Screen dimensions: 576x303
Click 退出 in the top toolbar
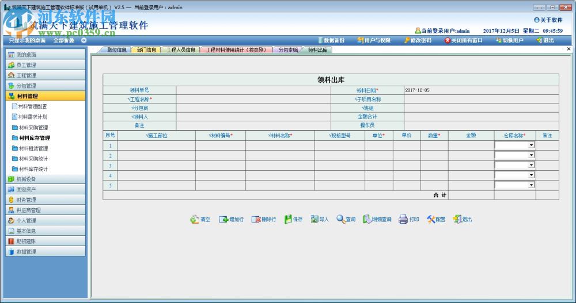pyautogui.click(x=545, y=40)
